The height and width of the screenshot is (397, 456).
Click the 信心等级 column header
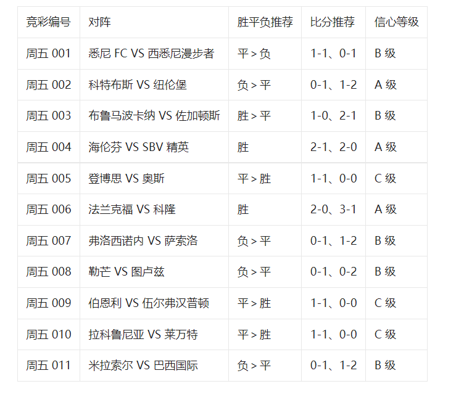pos(396,22)
